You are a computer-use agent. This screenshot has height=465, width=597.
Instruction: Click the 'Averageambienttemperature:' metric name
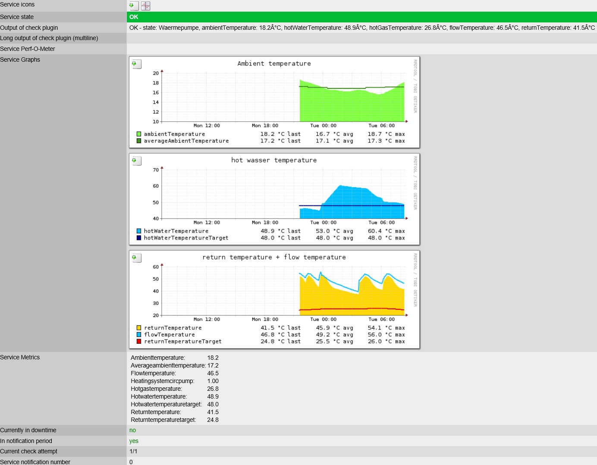click(x=168, y=365)
